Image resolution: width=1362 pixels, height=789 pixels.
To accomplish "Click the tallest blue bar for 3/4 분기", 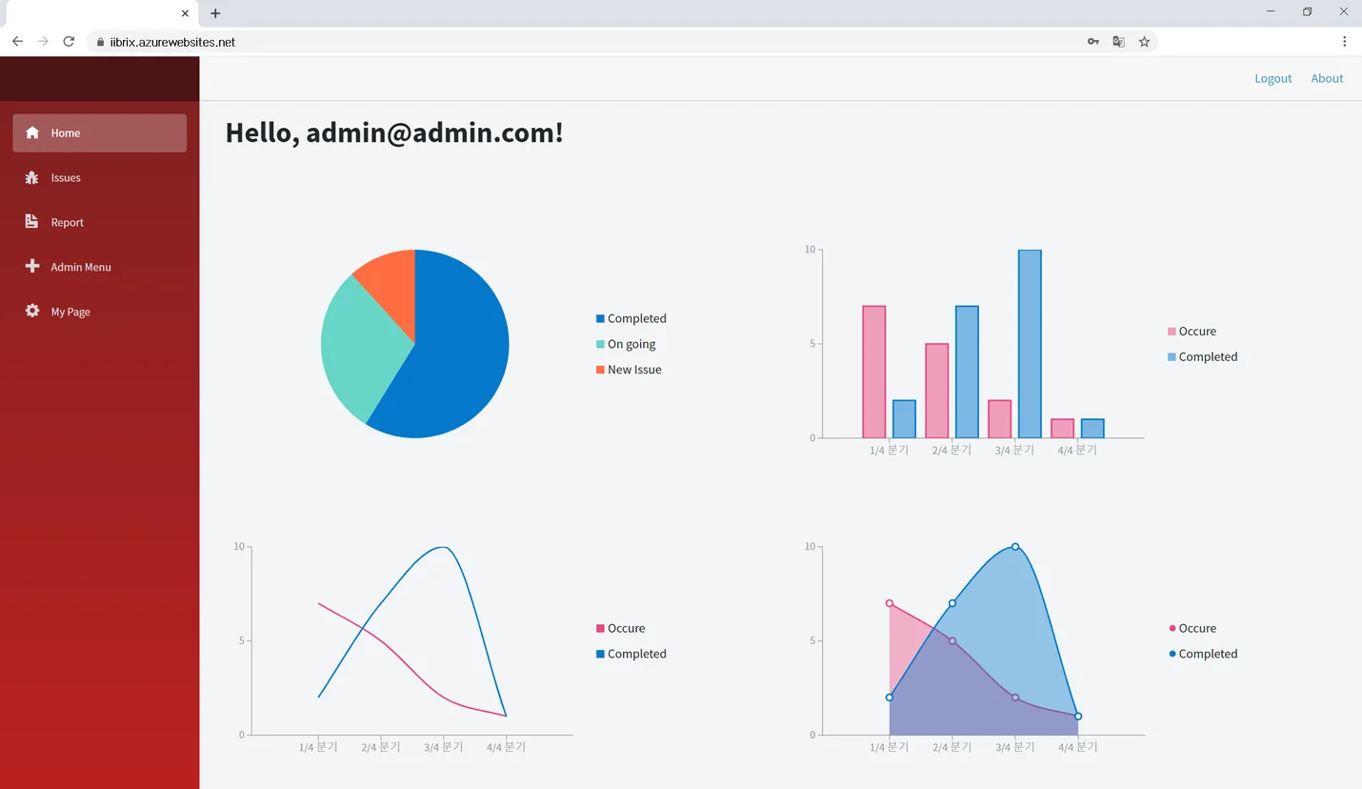I will [x=1030, y=344].
